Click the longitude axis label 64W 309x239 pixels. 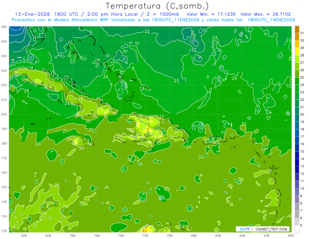[242, 235]
